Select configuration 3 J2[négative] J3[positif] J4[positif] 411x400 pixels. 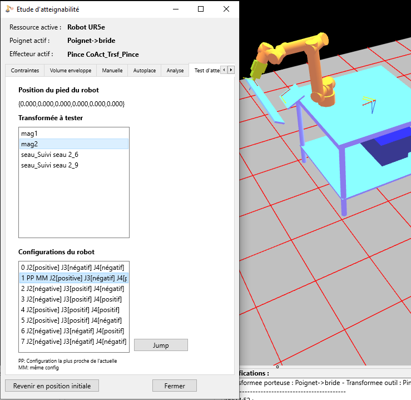coord(73,299)
